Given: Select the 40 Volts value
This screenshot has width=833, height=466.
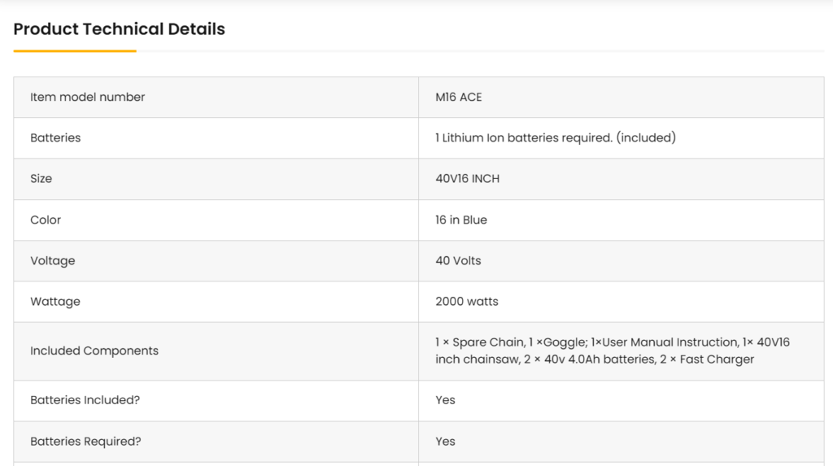Looking at the screenshot, I should tap(458, 260).
